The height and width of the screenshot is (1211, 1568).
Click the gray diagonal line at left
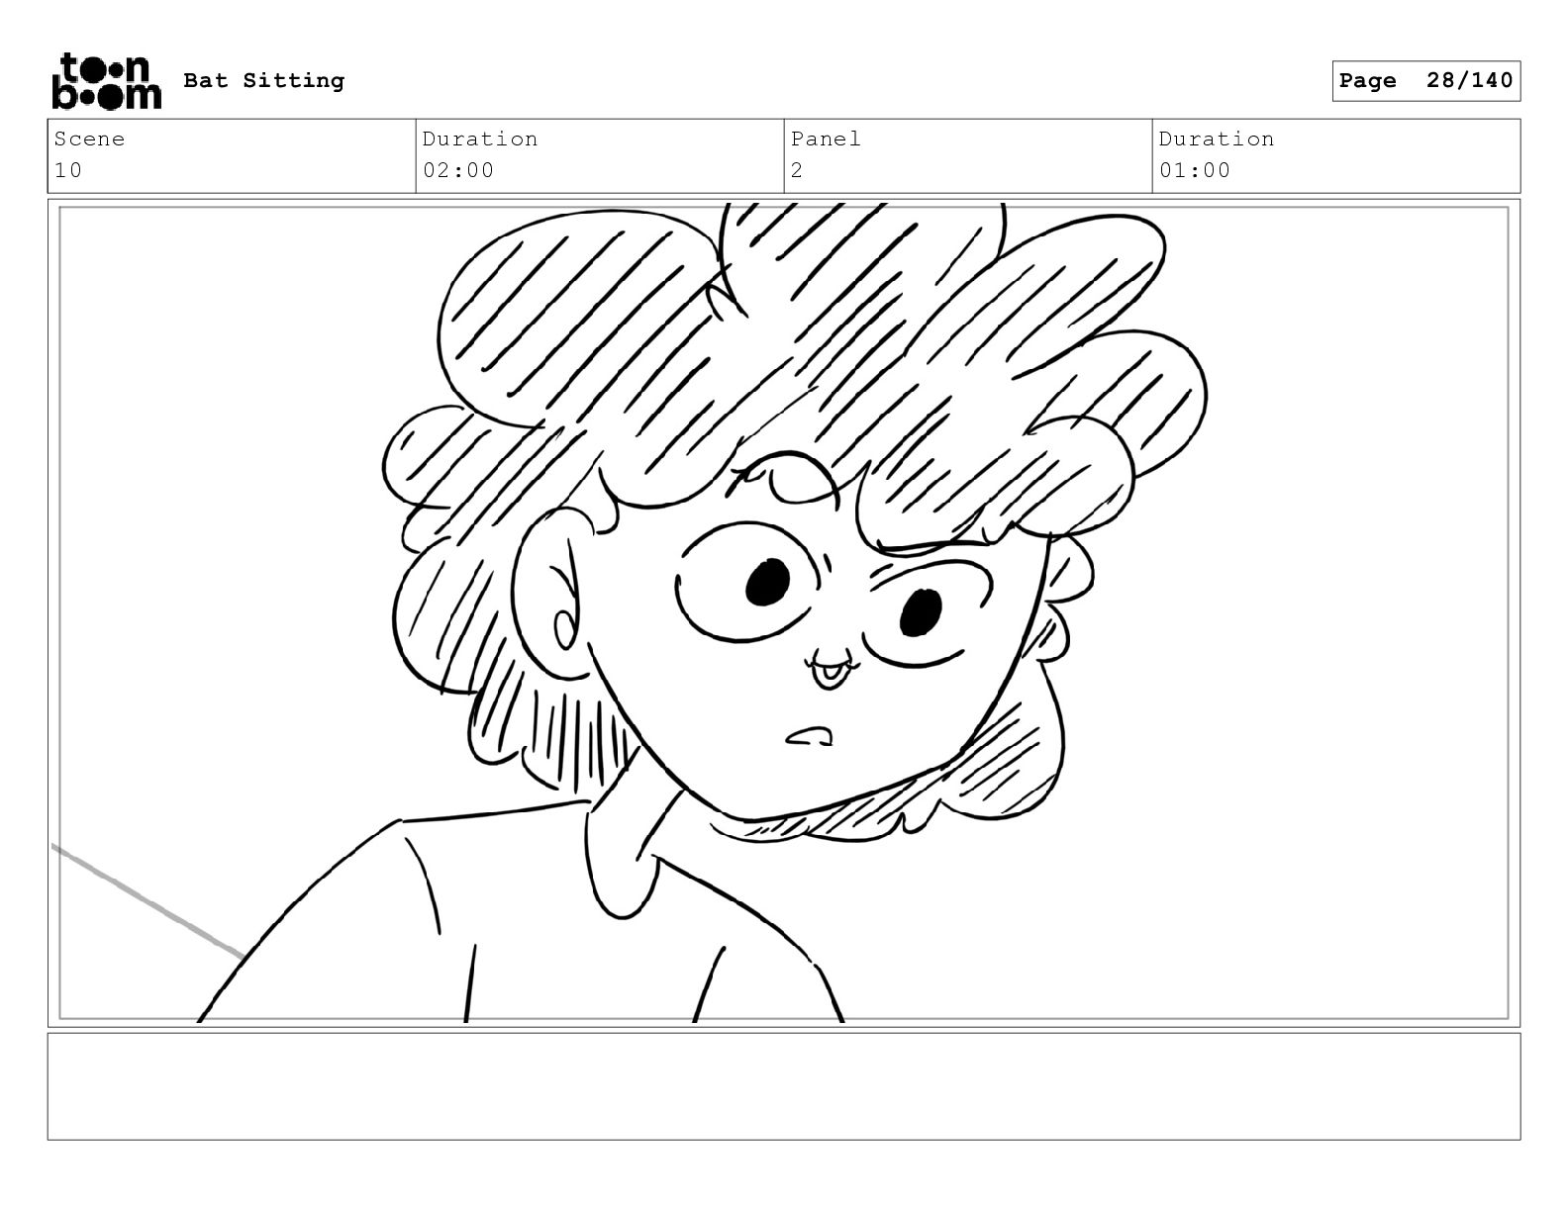click(x=147, y=901)
